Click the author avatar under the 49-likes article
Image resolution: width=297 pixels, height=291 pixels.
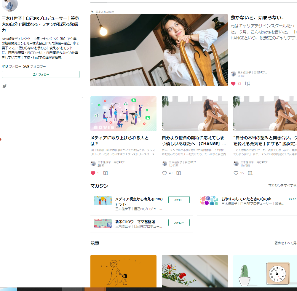point(165,164)
